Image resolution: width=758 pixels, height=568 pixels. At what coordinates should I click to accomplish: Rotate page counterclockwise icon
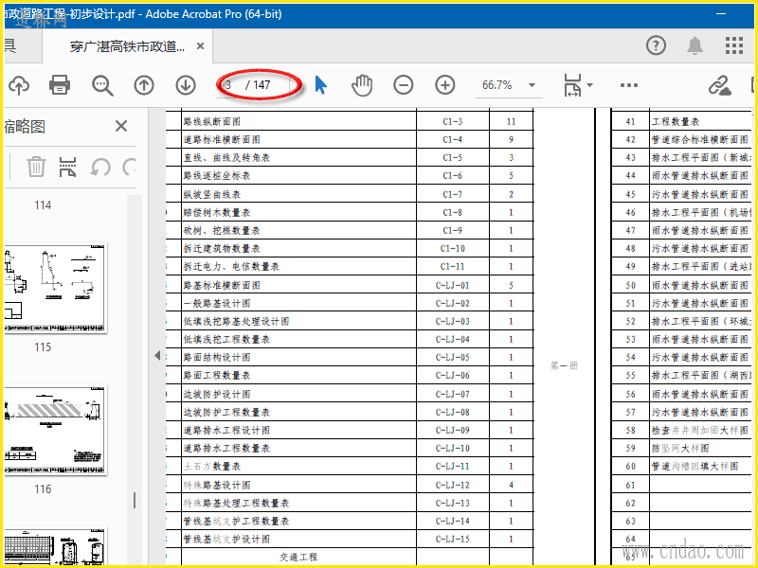point(100,168)
